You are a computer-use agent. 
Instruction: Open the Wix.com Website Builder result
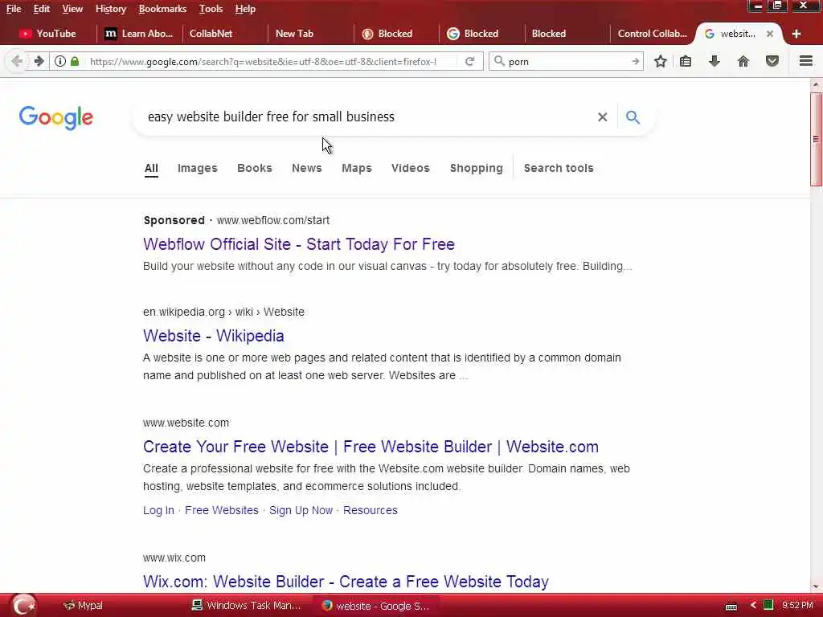tap(346, 582)
